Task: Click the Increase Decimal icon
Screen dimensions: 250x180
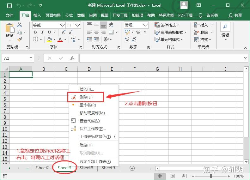Action: click(127, 39)
